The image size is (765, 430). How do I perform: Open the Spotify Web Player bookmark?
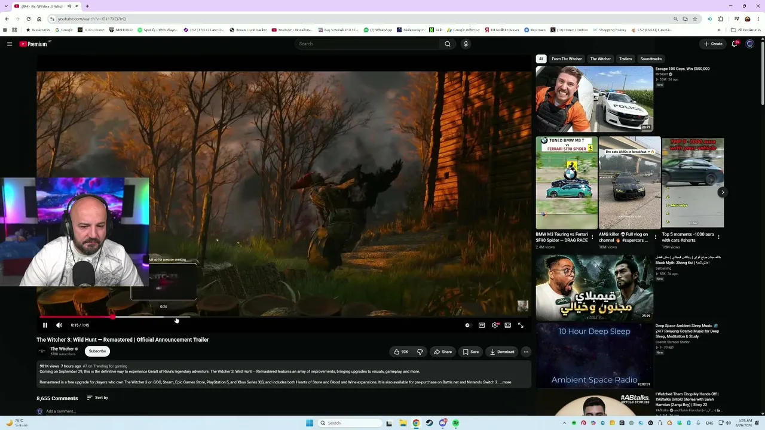click(x=158, y=30)
